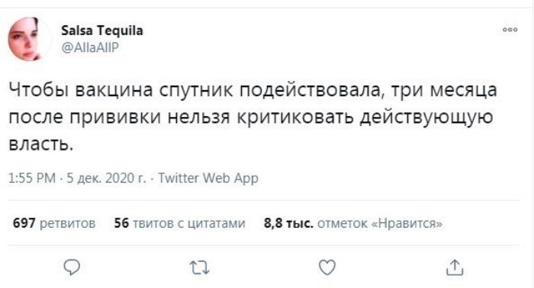The image size is (534, 288).
Task: Open the Twitter Web App source link
Action: 208,178
